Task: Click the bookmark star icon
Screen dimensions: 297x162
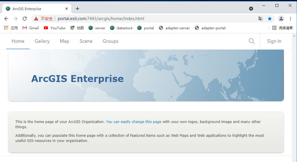Action: (270, 19)
